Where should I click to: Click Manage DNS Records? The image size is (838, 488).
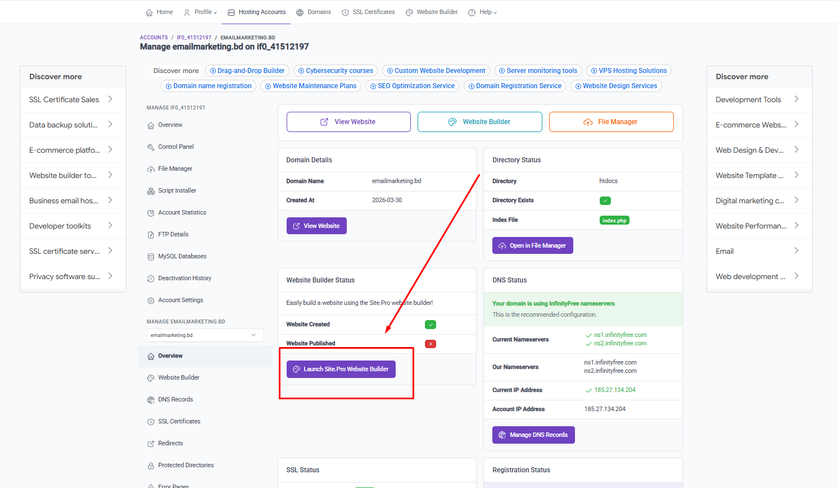(533, 435)
